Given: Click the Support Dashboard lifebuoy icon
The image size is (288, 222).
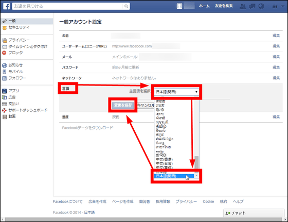Looking at the screenshot, I should [x=5, y=110].
